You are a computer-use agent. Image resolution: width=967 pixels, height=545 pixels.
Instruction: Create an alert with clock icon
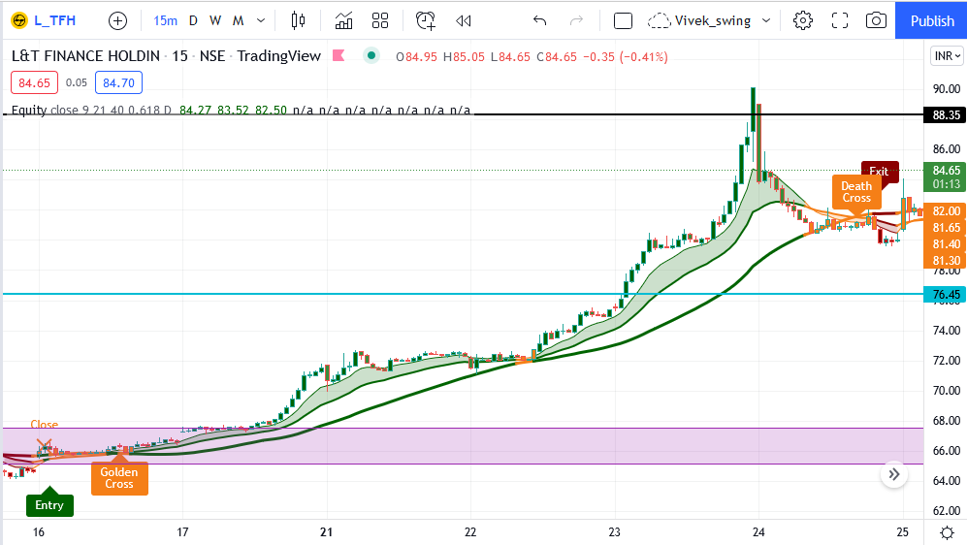point(426,21)
